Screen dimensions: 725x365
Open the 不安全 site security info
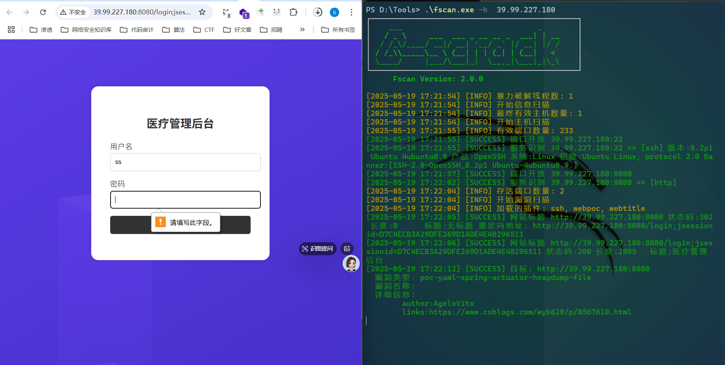pos(73,12)
